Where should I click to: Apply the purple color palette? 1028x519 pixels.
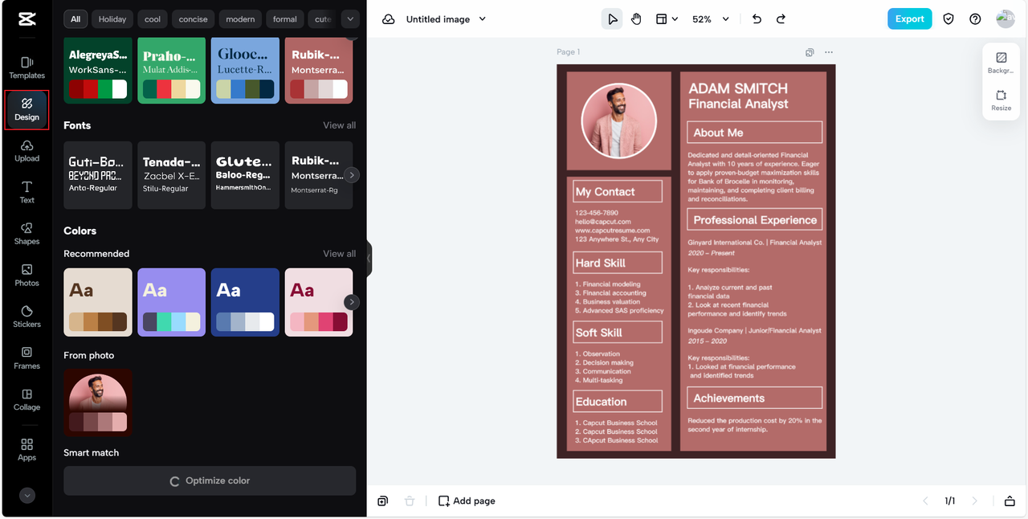point(172,302)
